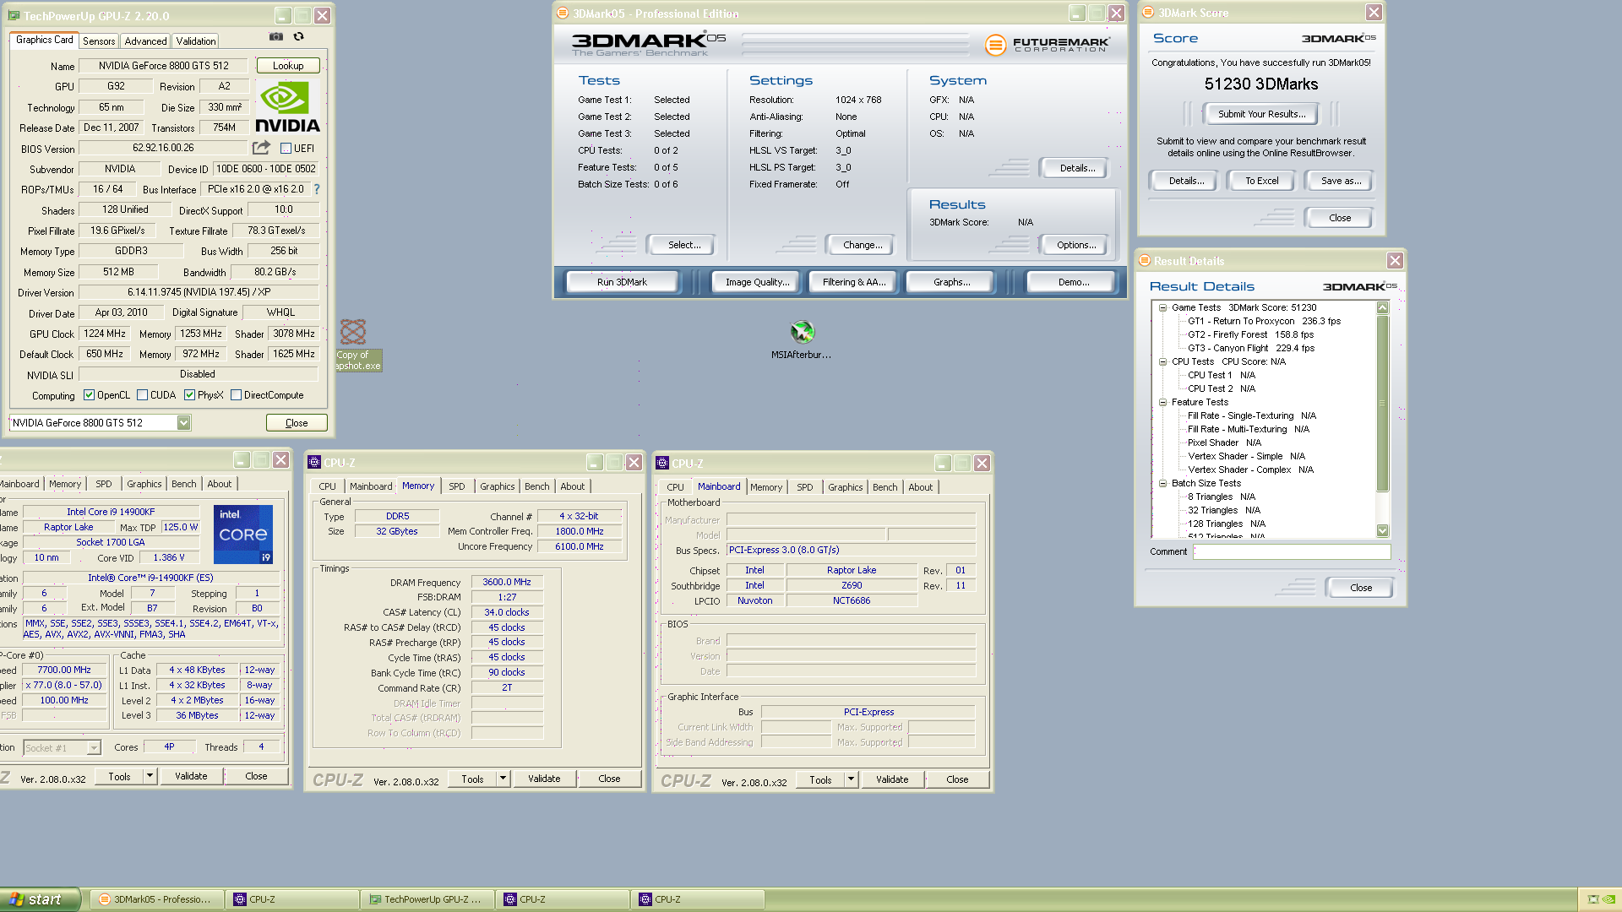Minimize the 3DMark05 main window
This screenshot has width=1622, height=912.
1077,13
